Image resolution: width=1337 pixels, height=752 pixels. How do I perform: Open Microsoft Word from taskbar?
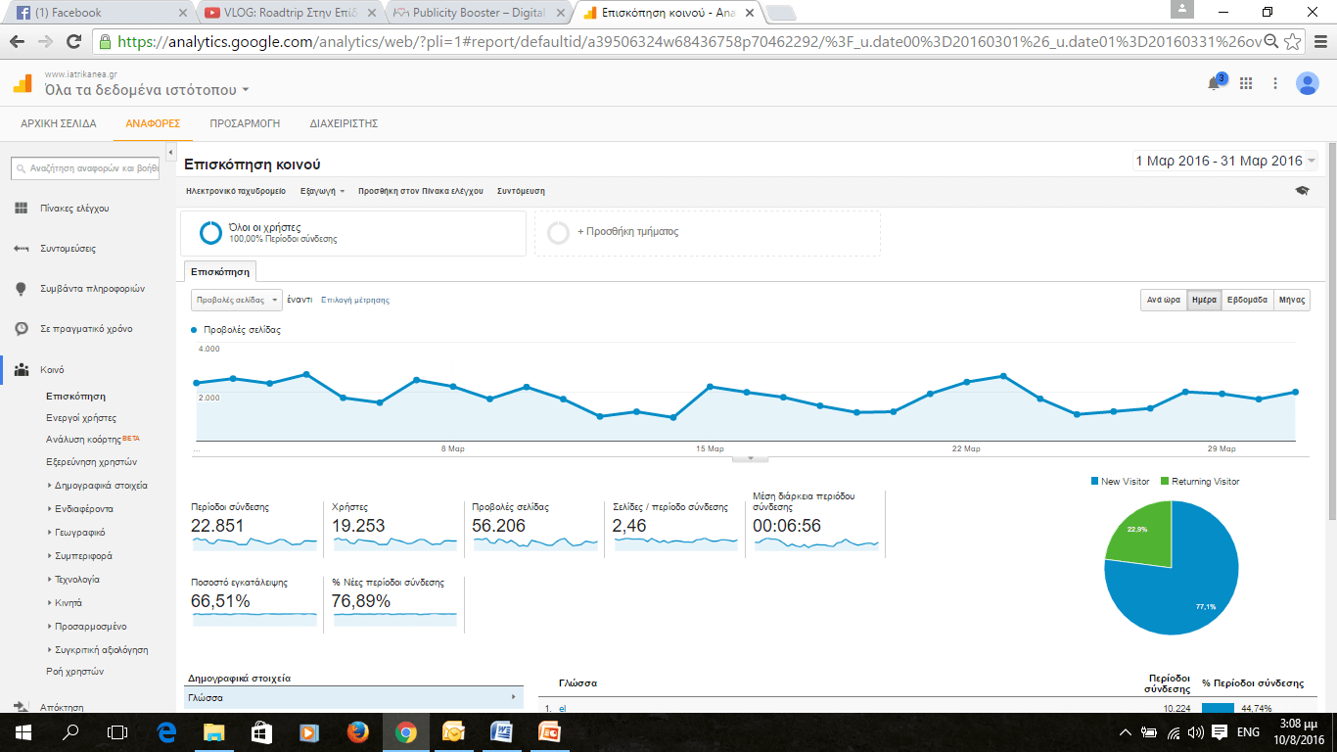[x=501, y=731]
